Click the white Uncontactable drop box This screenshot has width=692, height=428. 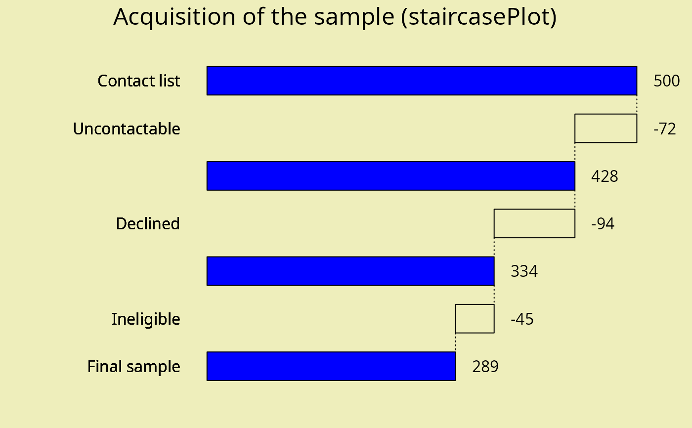point(605,128)
